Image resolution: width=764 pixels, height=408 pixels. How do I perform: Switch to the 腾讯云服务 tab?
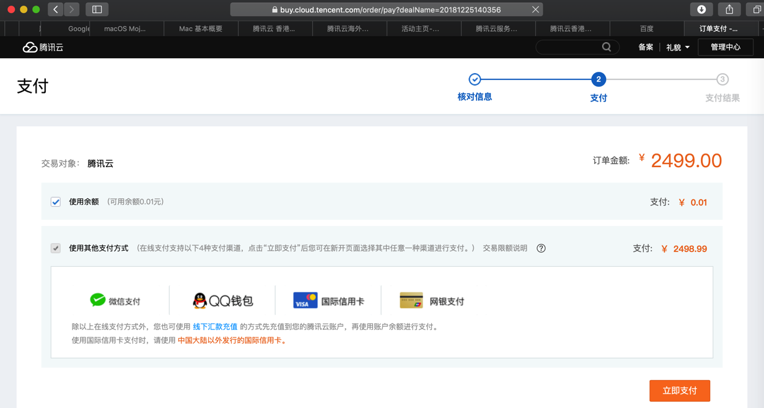point(498,28)
